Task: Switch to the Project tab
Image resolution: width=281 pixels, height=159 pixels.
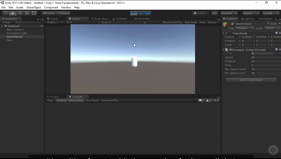Action: point(53,97)
